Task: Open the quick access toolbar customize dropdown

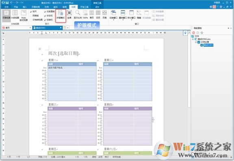Action: pyautogui.click(x=22, y=2)
